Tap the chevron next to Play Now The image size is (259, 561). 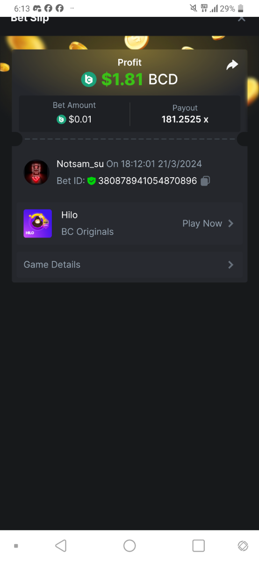coord(230,223)
